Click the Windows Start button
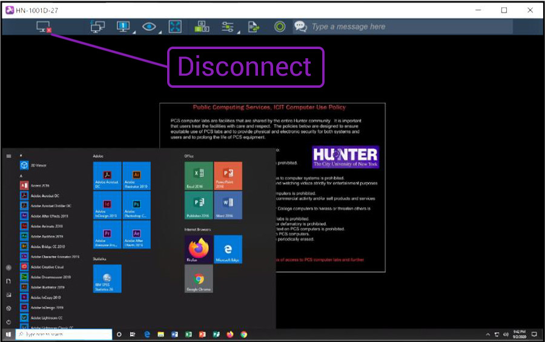This screenshot has width=545, height=342. coord(8,334)
